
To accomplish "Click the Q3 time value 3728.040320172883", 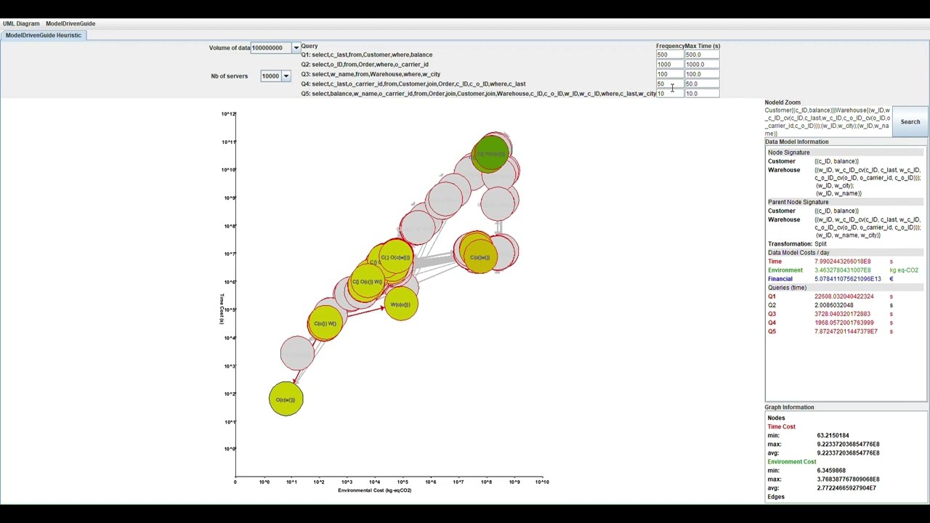I will pos(842,314).
